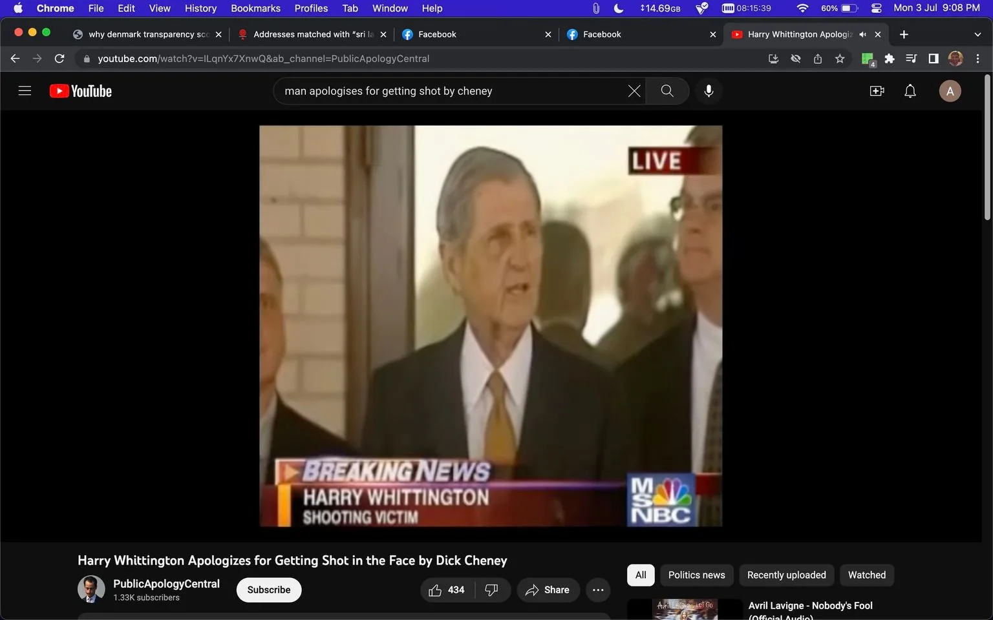
Task: Clear the search query with the X
Action: tap(634, 90)
